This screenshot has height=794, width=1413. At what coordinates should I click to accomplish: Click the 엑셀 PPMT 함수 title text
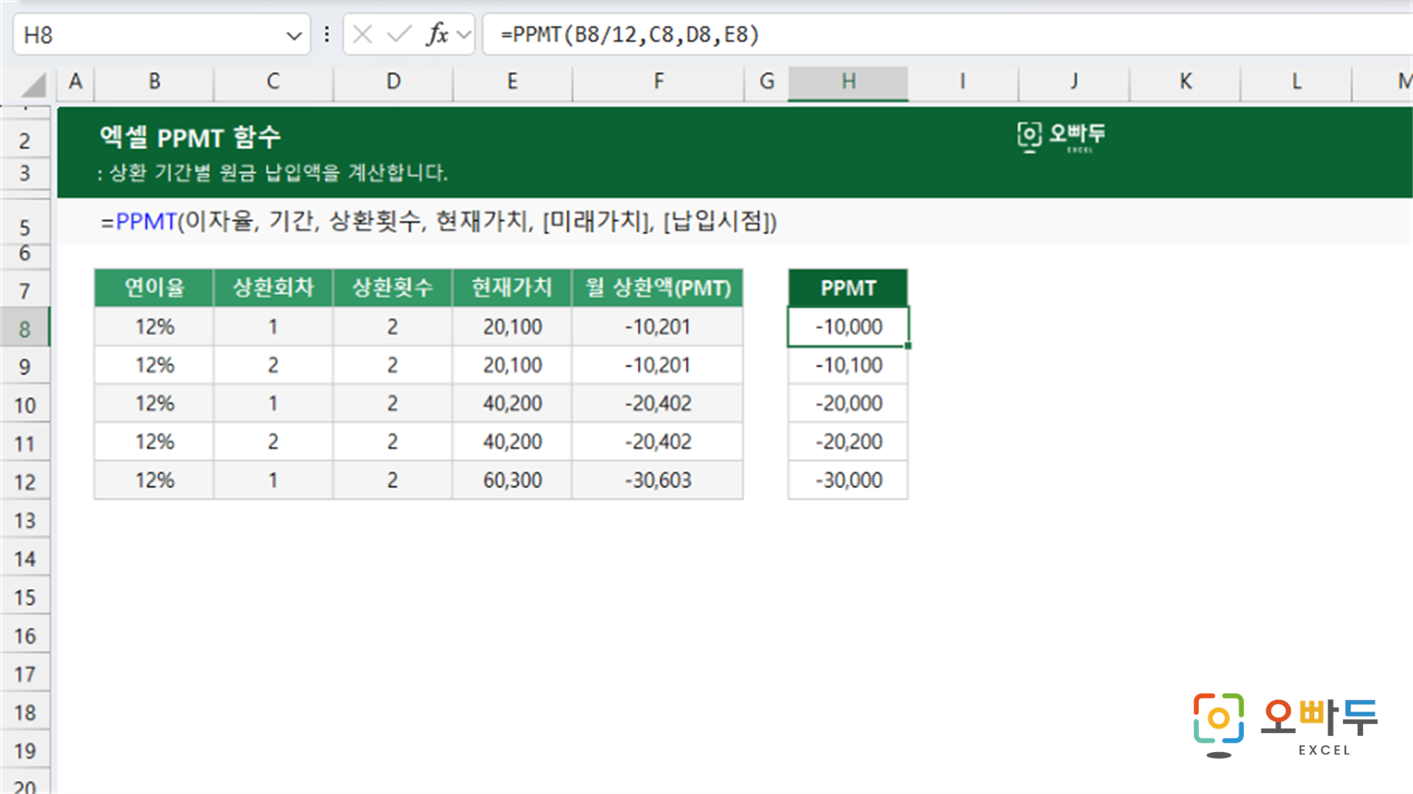pos(190,137)
